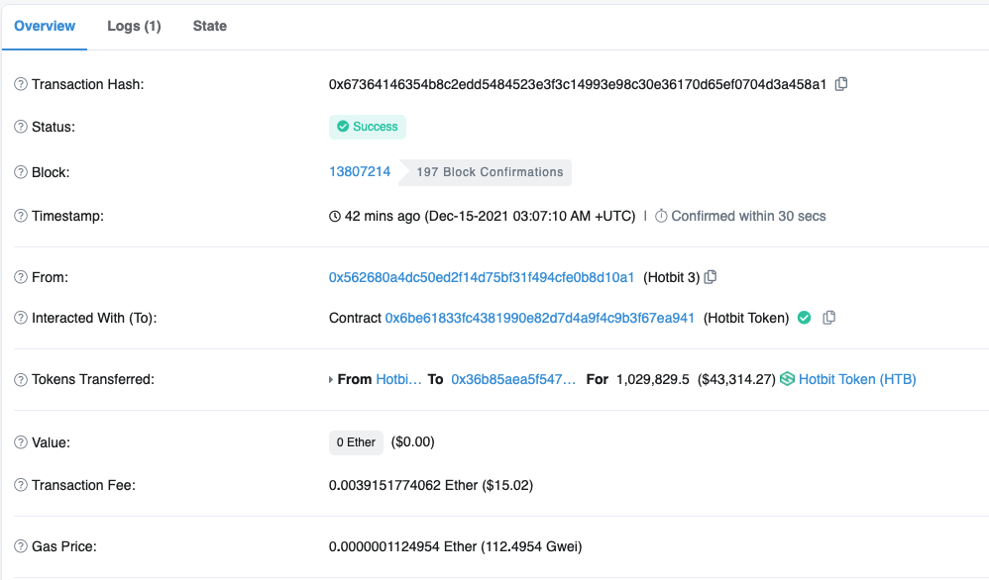
Task: Open recipient address 0x36b85aea5f547 link
Action: pyautogui.click(x=512, y=379)
